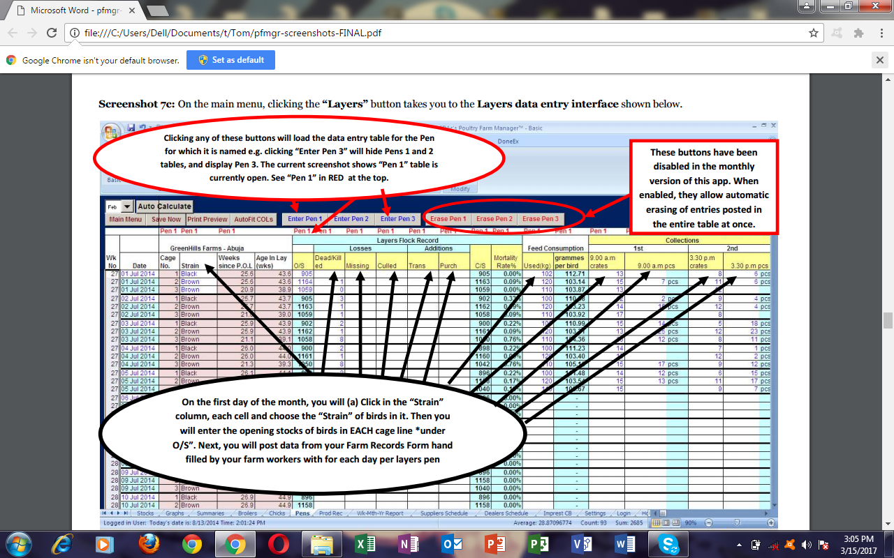Open the Settings sheet tab
Screen dimensions: 894x558
pyautogui.click(x=595, y=513)
